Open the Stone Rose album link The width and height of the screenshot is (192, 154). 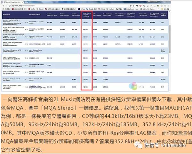pyautogui.click(x=36, y=79)
